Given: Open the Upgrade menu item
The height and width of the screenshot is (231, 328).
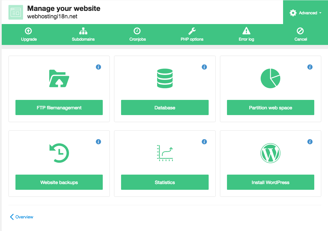Looking at the screenshot, I should click(29, 35).
